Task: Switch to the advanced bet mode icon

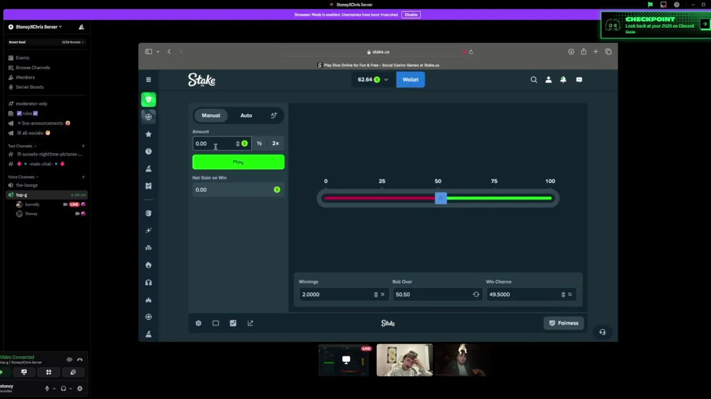Action: coord(274,115)
